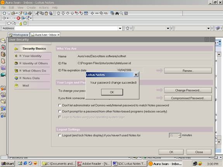Expand the What Others Do section
This screenshot has width=223, height=167.
pos(20,71)
